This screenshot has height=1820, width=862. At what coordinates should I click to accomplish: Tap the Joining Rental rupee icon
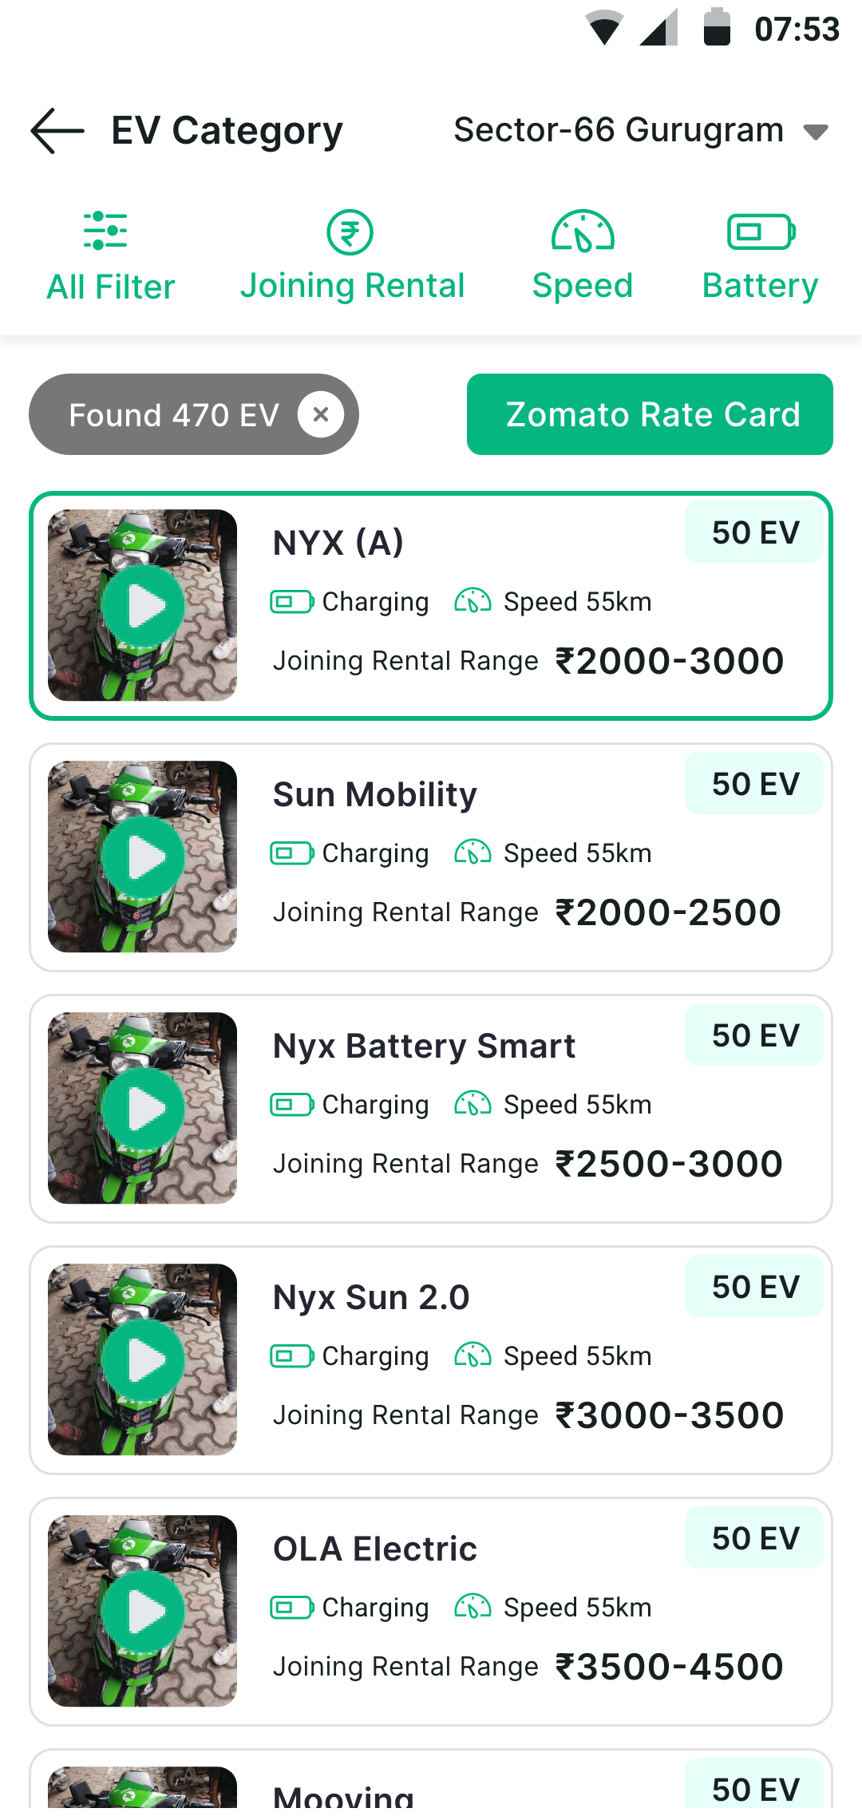[350, 232]
